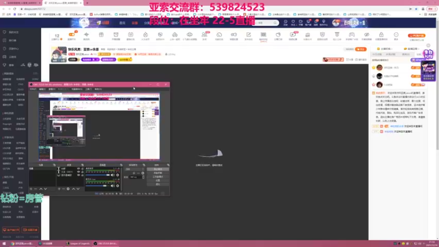Adjust the first mixer volume slider
The width and height of the screenshot is (439, 247).
98,175
